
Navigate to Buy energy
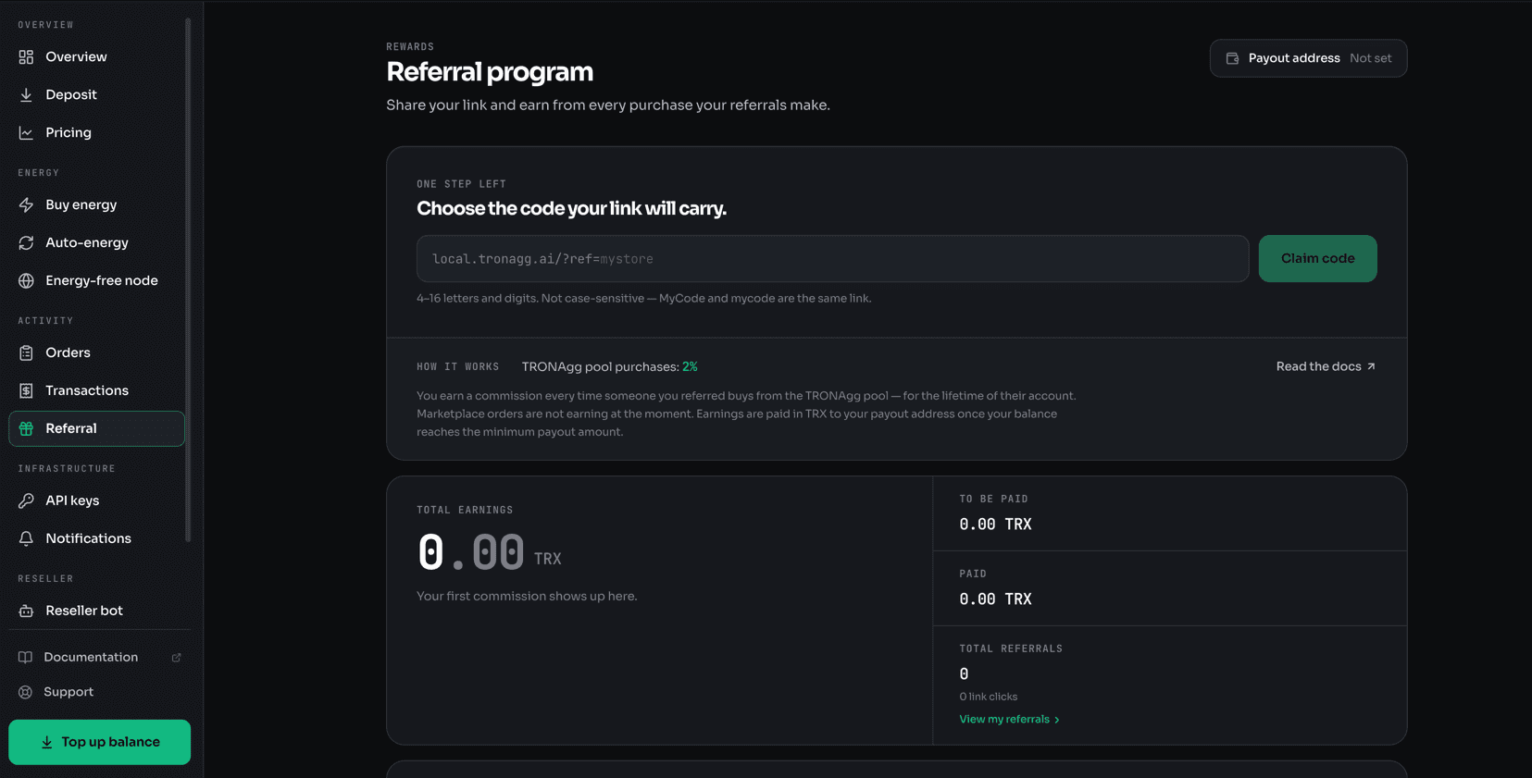(96, 205)
